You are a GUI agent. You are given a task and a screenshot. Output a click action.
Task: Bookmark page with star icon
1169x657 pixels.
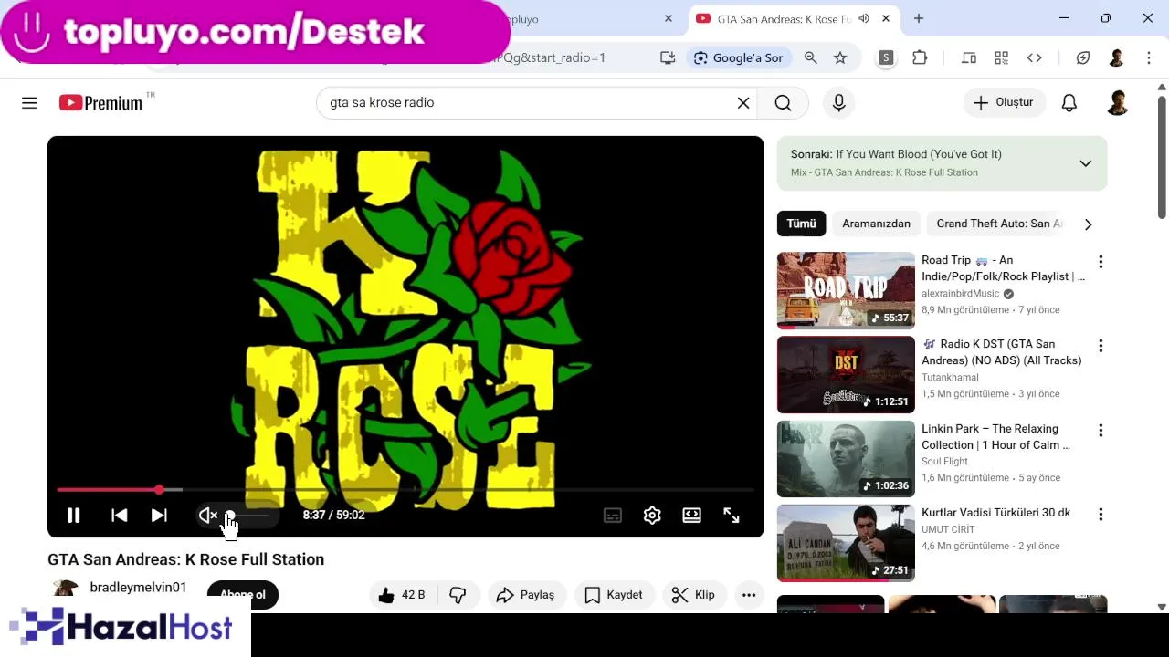(840, 57)
